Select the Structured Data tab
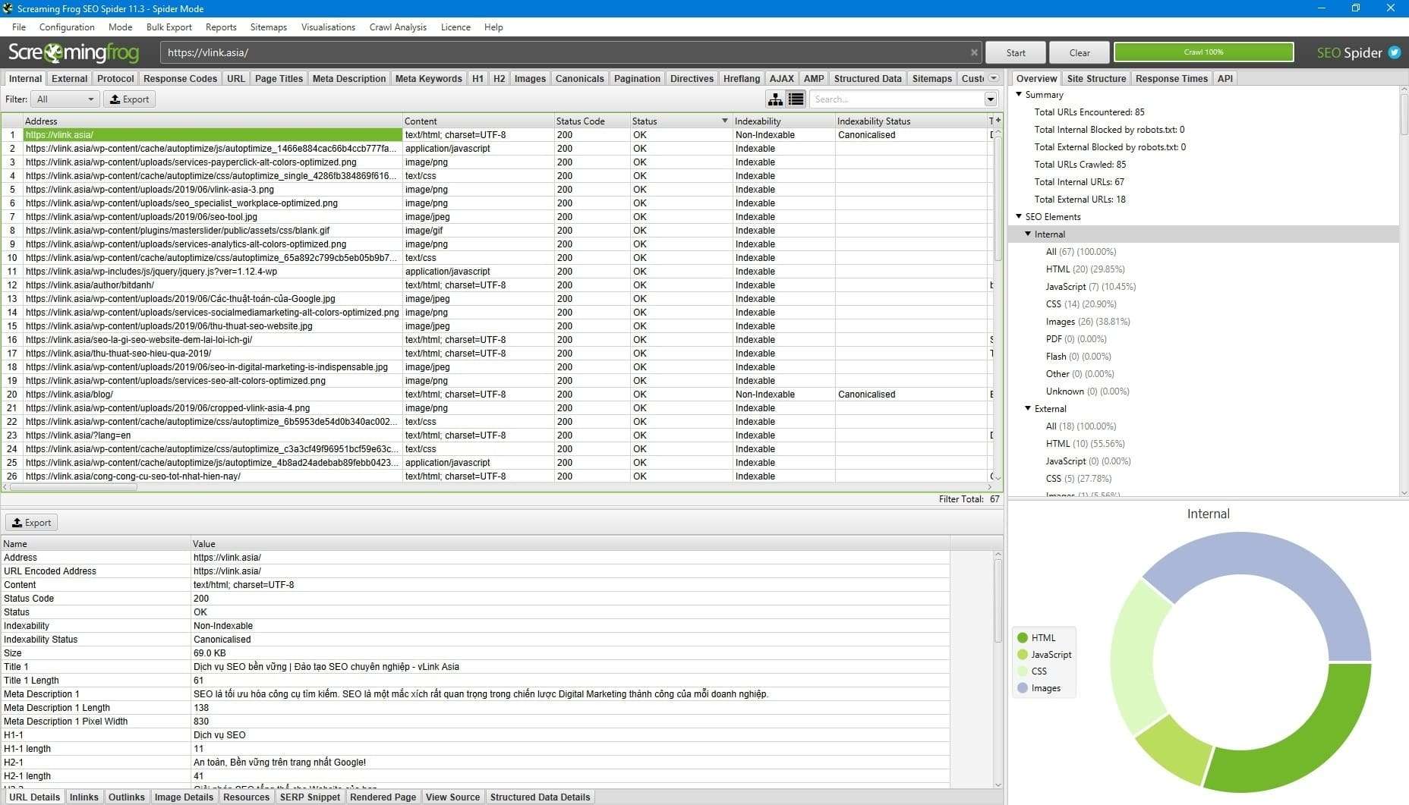Viewport: 1409px width, 805px height. 868,78
